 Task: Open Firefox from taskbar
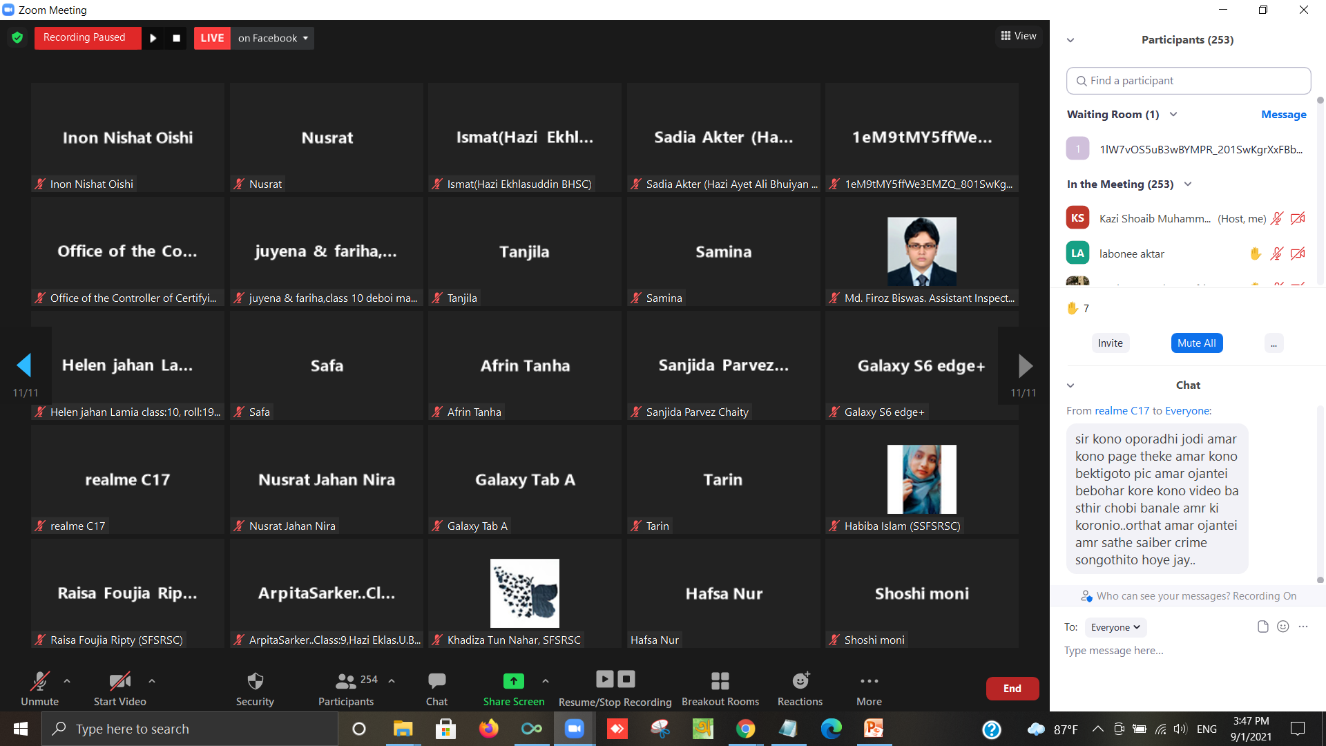coord(488,729)
